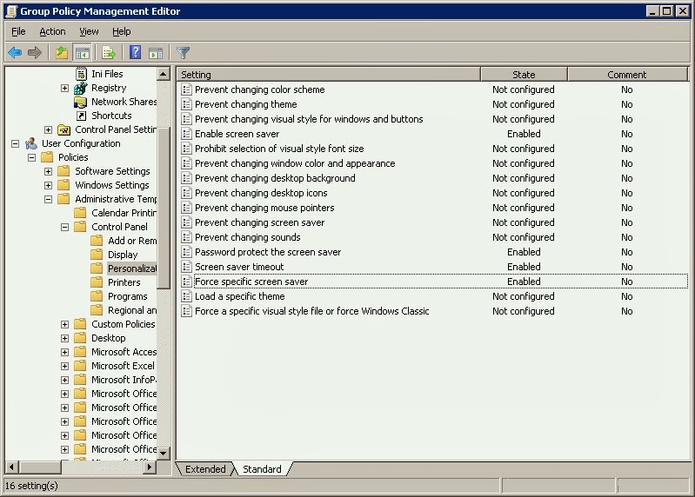The height and width of the screenshot is (497, 695).
Task: Select Password protect the screen saver
Action: coord(268,252)
